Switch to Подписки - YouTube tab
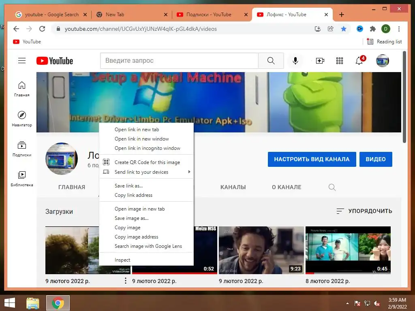This screenshot has width=415, height=311. coord(209,15)
